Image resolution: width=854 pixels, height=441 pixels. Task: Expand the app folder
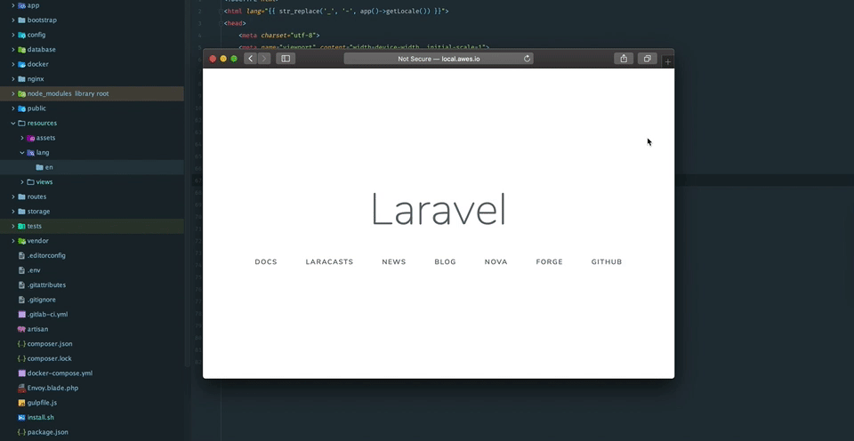pos(13,5)
